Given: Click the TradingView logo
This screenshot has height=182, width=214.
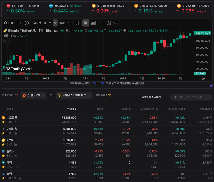Looking at the screenshot, I should [18, 69].
